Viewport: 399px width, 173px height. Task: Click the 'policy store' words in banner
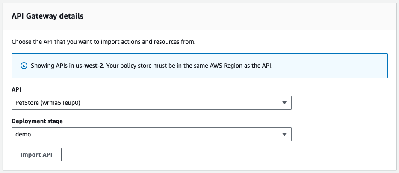[139, 66]
